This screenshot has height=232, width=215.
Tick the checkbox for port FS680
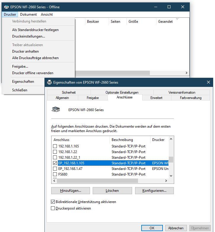tap(55, 174)
